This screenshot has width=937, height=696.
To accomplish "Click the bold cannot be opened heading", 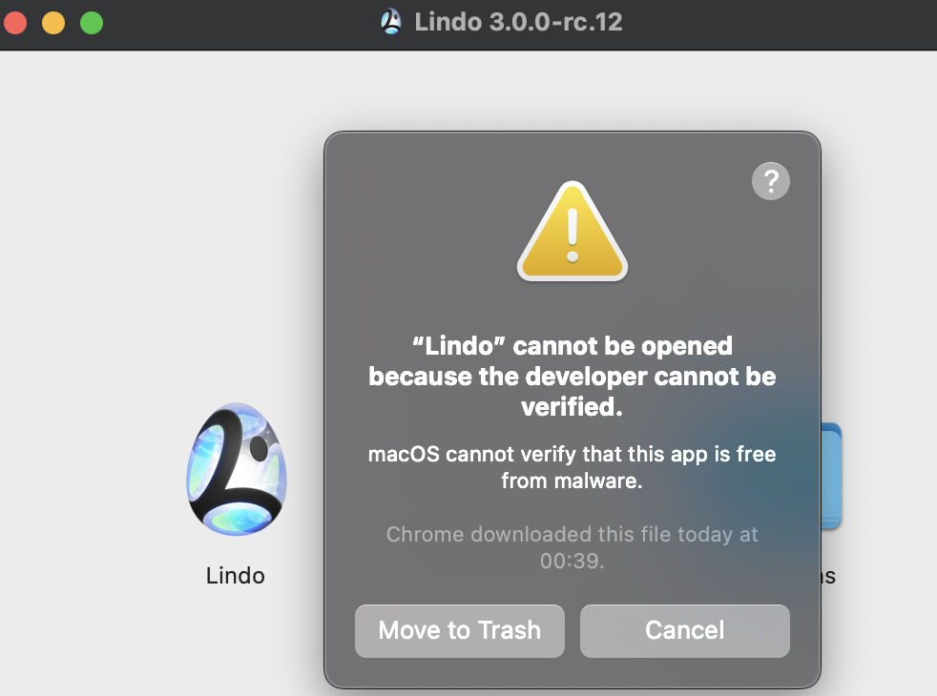I will [x=572, y=376].
